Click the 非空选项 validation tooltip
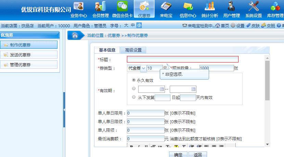284x157 pixels. click(x=184, y=74)
